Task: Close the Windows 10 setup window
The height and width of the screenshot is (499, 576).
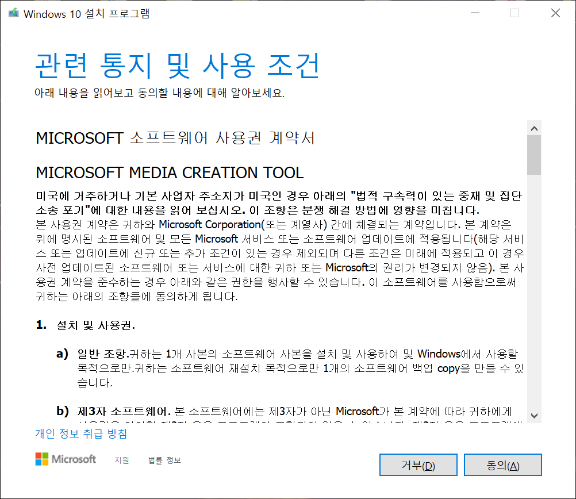Action: (555, 13)
